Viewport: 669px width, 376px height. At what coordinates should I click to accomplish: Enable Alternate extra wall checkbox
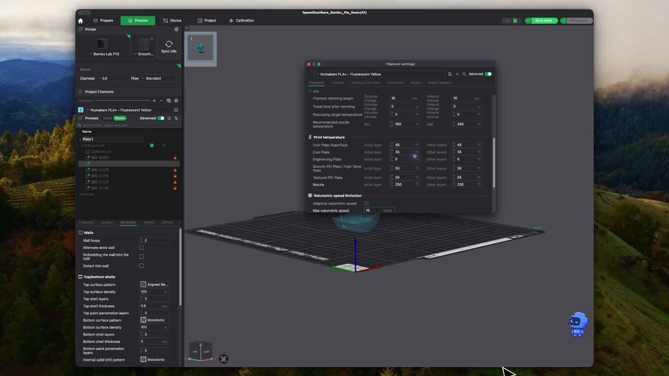[141, 247]
